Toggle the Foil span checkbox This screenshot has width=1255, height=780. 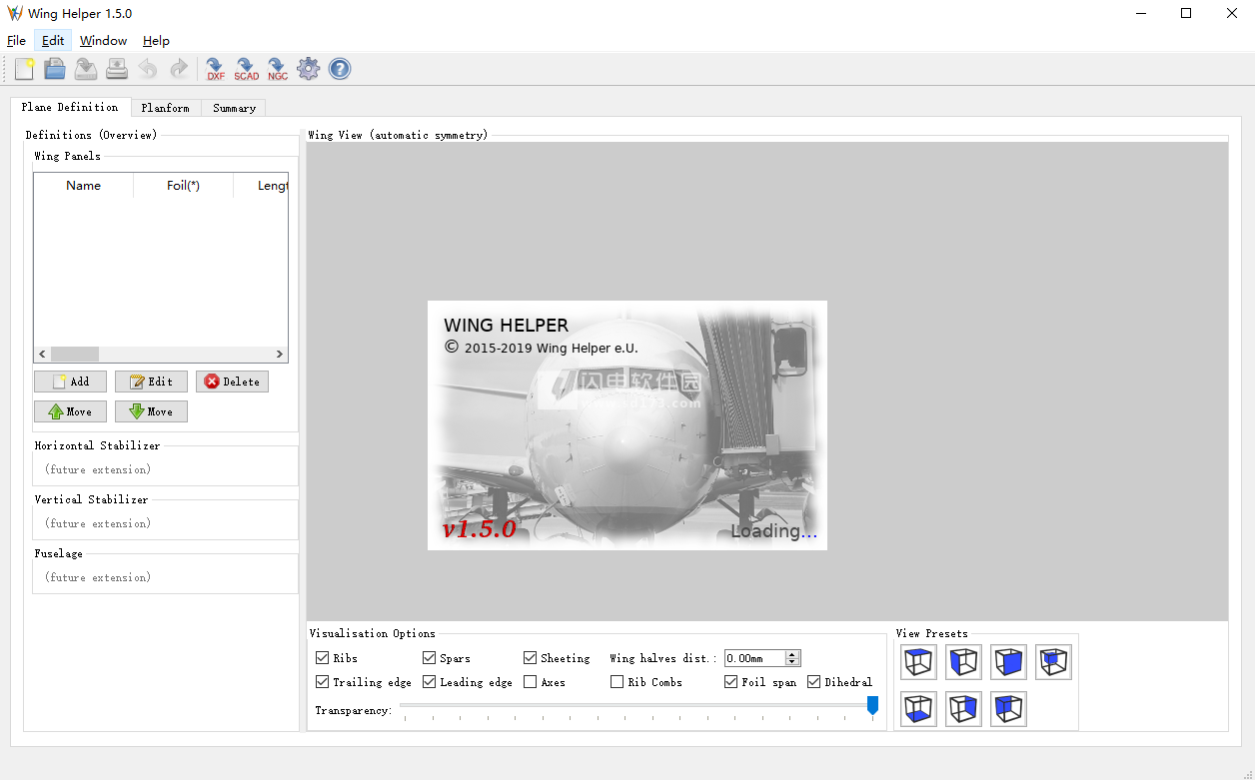click(x=731, y=682)
